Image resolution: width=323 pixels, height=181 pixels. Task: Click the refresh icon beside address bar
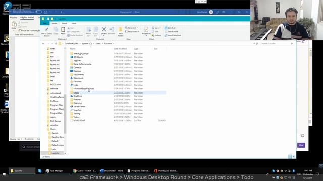click(x=257, y=44)
